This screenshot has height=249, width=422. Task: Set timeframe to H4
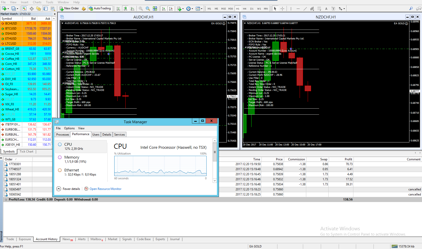(245, 9)
